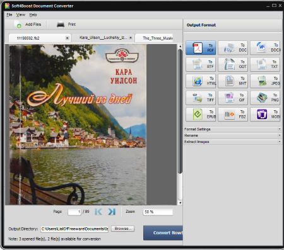The width and height of the screenshot is (284, 250).
Task: Click the preview vertical scrollbar thumb
Action: pos(180,111)
